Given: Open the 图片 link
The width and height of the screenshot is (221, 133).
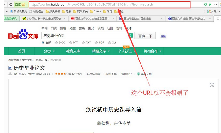Looking at the screenshot, I should tap(91, 29).
